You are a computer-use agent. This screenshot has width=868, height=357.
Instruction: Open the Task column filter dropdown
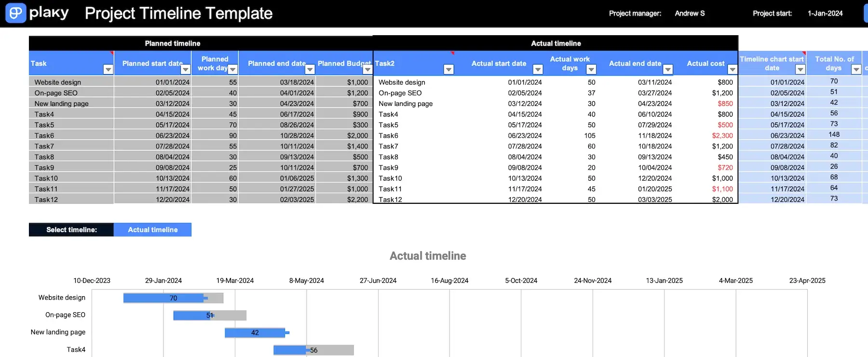coord(108,69)
